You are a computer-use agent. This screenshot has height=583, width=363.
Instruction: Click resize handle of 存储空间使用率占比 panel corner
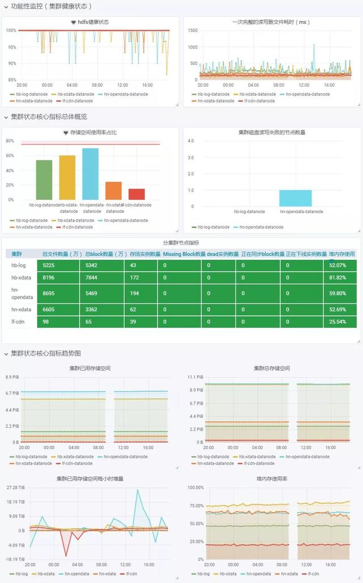176,231
